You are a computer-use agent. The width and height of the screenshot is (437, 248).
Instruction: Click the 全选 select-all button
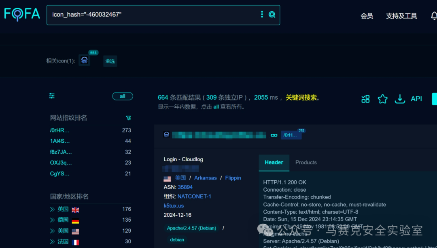(110, 61)
